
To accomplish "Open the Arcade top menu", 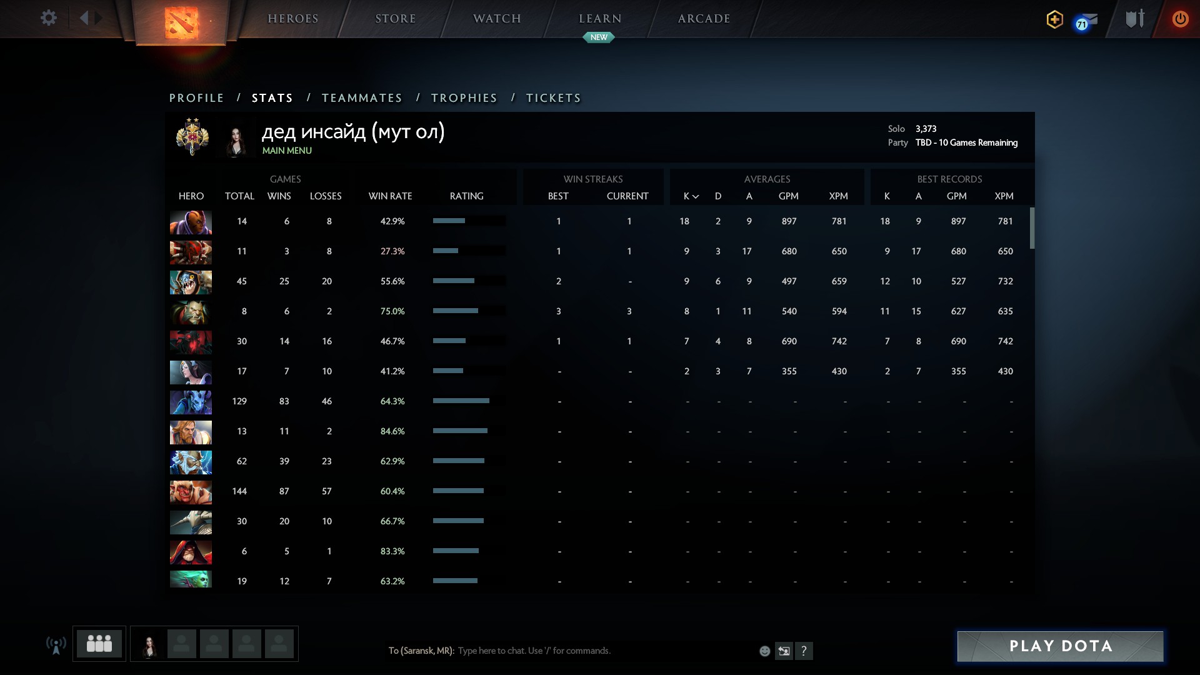I will [704, 19].
